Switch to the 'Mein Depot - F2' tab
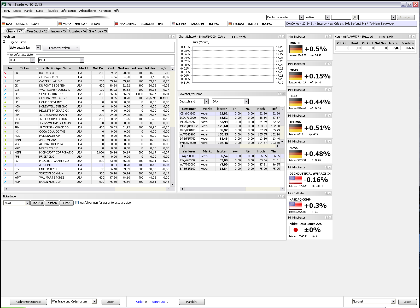Viewport: 420px width, 308px height. click(37, 31)
